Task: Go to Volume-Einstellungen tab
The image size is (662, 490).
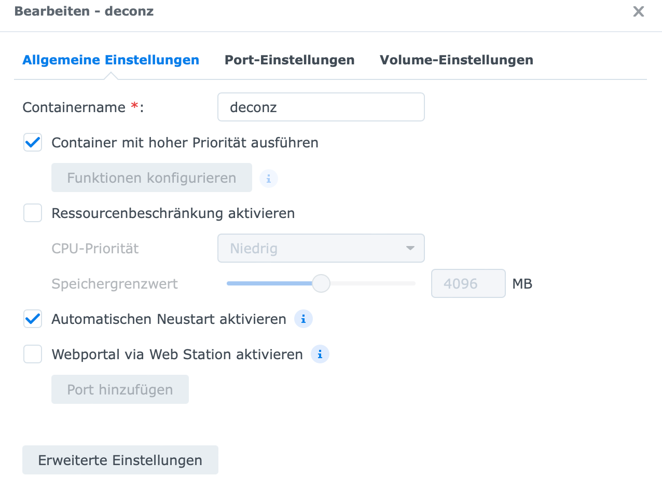Action: [x=457, y=60]
